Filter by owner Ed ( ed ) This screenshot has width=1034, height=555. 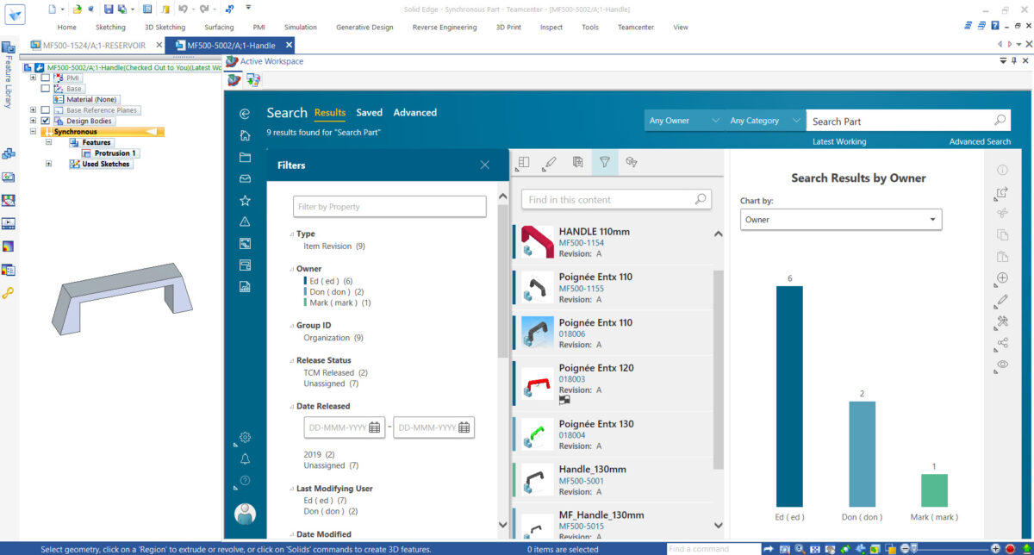[x=331, y=281]
